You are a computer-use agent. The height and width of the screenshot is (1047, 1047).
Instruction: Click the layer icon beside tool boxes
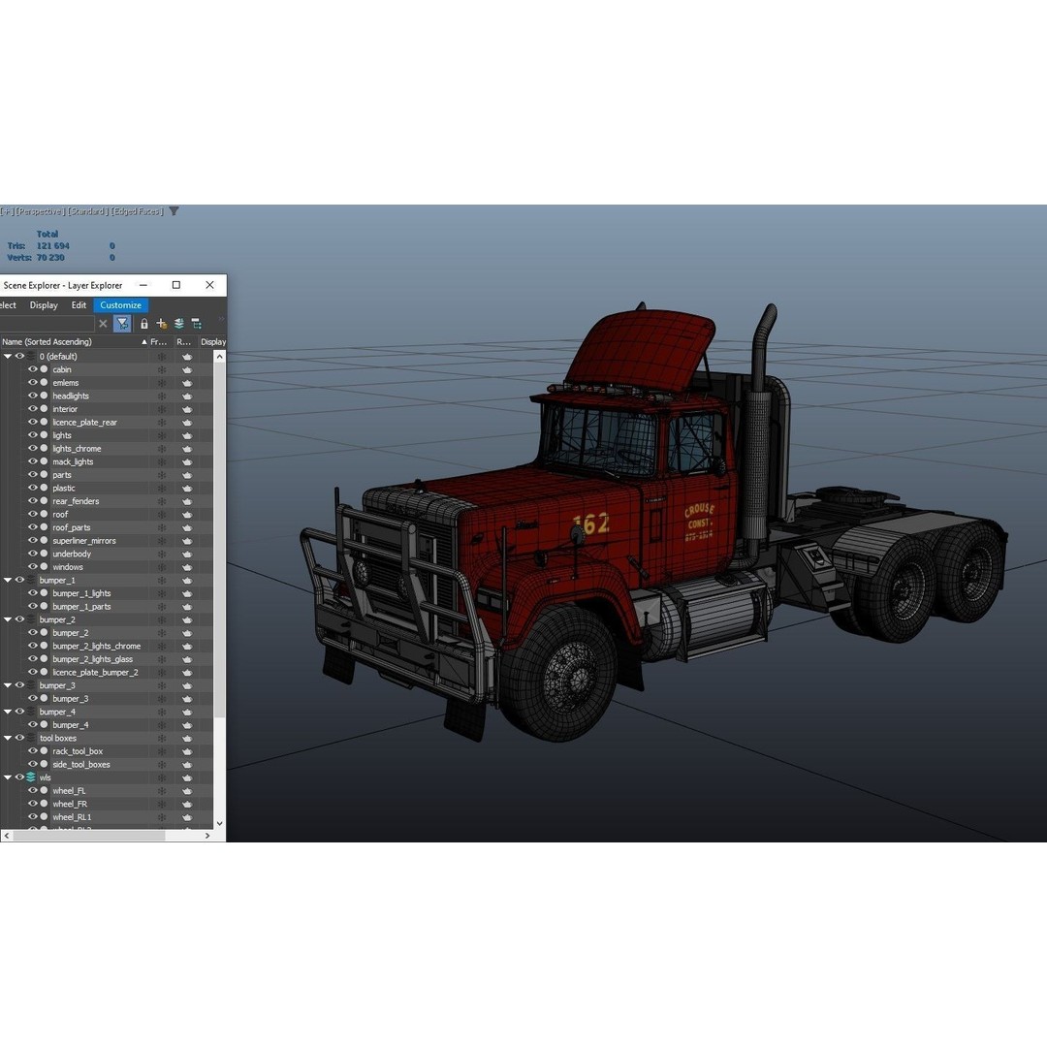[x=31, y=738]
